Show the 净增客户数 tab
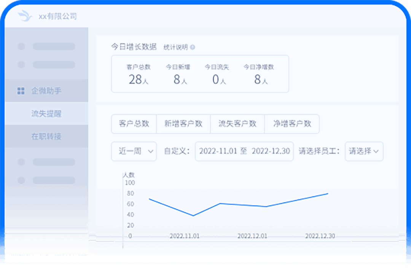 (x=292, y=124)
